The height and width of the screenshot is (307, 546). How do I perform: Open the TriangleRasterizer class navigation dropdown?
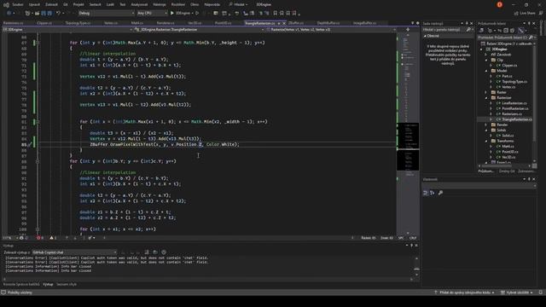pos(200,30)
